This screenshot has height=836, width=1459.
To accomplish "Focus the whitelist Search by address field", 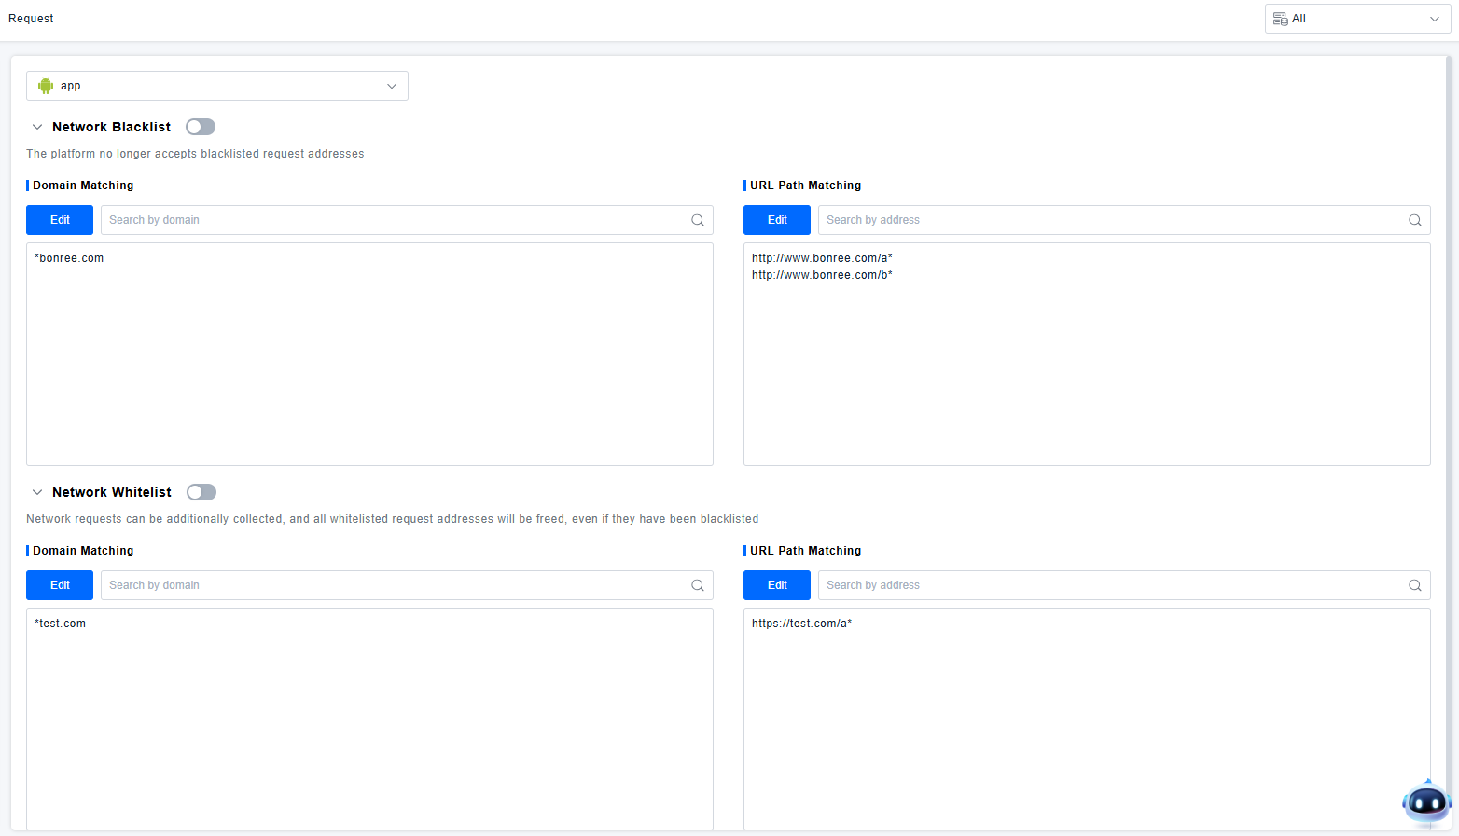I will coord(1110,585).
